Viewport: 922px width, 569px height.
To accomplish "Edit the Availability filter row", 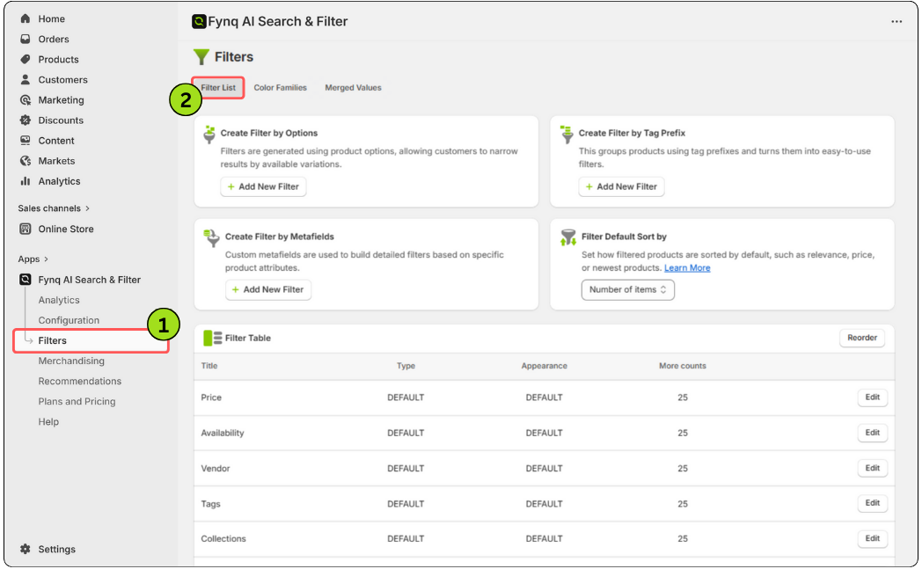I will pos(872,433).
